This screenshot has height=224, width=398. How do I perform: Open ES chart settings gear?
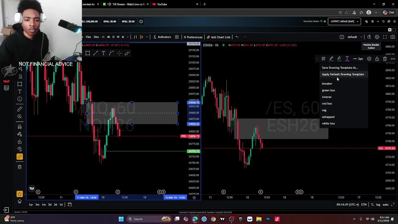click(x=377, y=37)
